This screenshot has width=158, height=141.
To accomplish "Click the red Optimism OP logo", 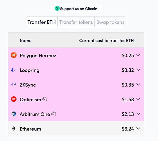I will point(14,99).
